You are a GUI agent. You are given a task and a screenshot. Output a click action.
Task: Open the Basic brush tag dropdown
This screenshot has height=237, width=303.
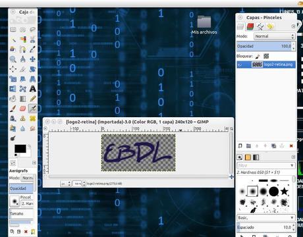[266, 218]
